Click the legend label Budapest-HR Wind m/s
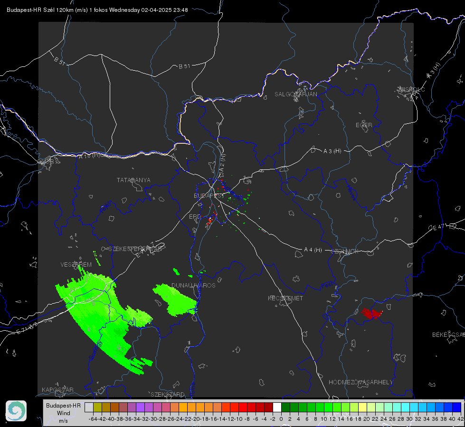 [x=64, y=413]
